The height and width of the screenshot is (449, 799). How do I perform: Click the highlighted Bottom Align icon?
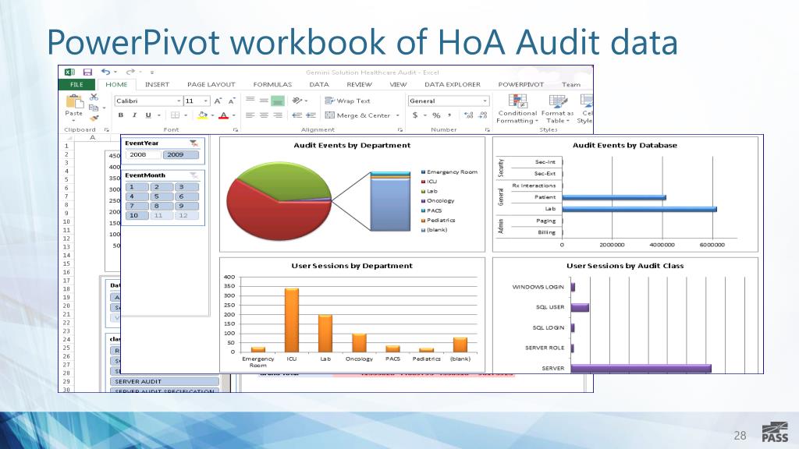(277, 101)
